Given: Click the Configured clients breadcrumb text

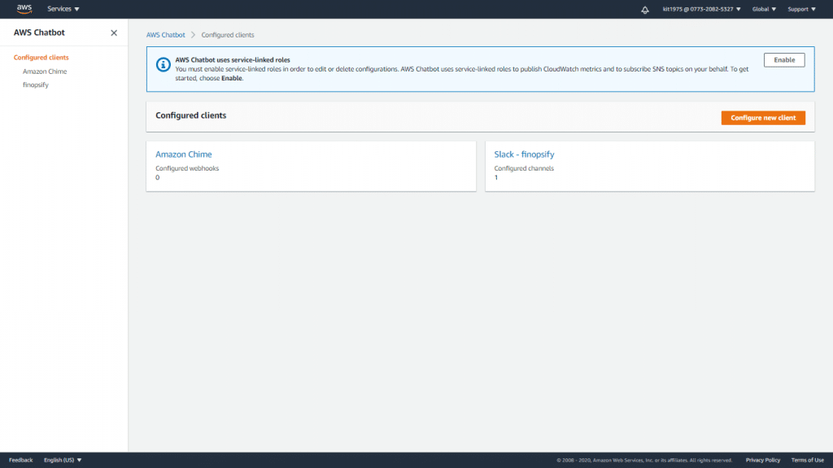Looking at the screenshot, I should pyautogui.click(x=228, y=35).
